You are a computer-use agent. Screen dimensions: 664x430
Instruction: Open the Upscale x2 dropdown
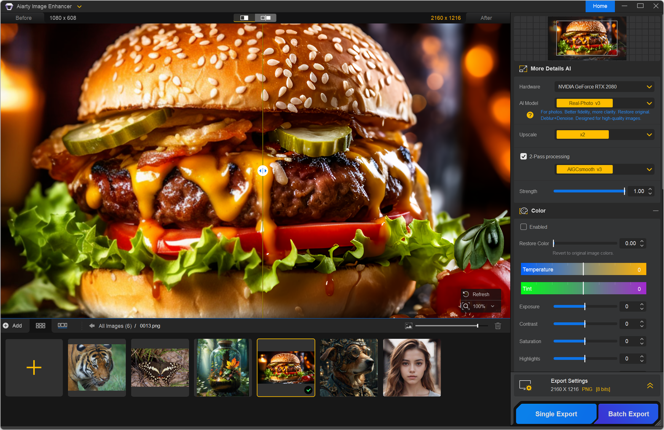click(x=605, y=135)
